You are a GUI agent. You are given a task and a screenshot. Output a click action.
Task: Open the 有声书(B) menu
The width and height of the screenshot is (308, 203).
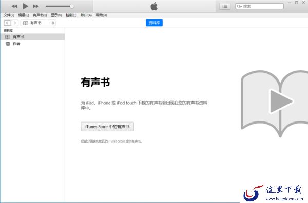pos(40,15)
